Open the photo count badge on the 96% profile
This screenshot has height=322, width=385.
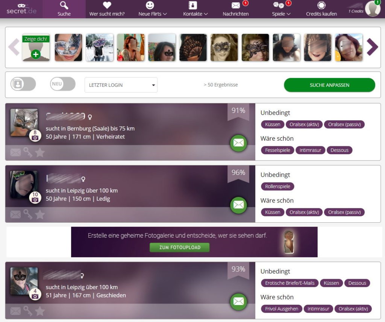tap(35, 197)
